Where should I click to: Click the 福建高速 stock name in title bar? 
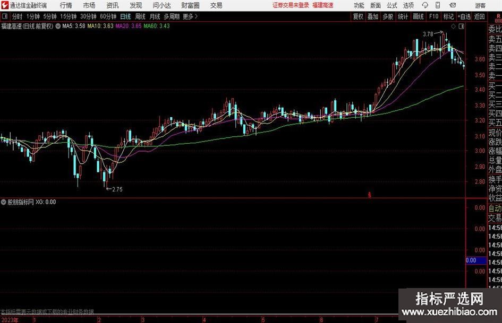click(323, 5)
